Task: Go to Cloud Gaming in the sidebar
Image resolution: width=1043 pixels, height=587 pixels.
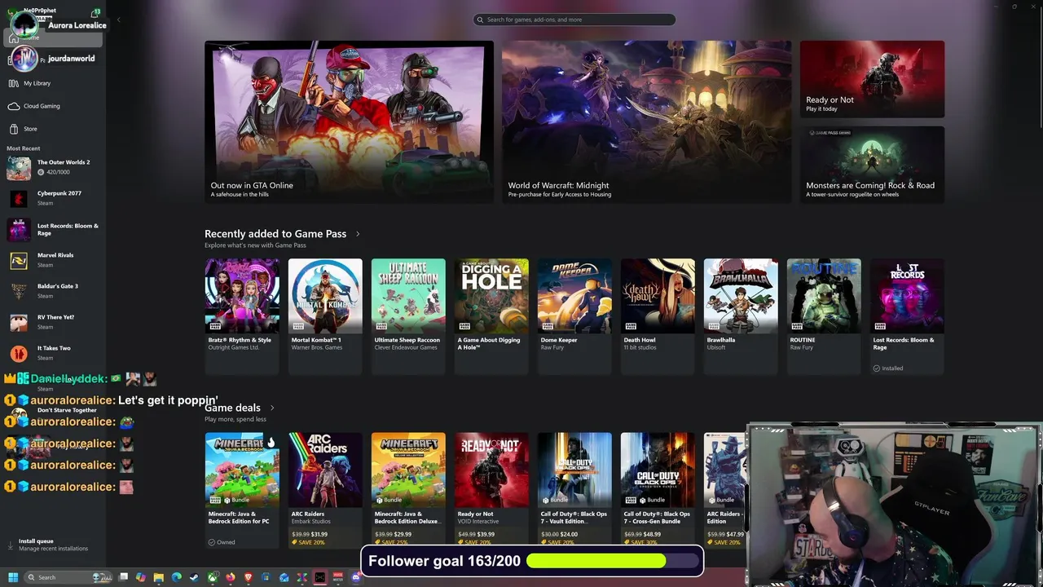Action: (53, 106)
